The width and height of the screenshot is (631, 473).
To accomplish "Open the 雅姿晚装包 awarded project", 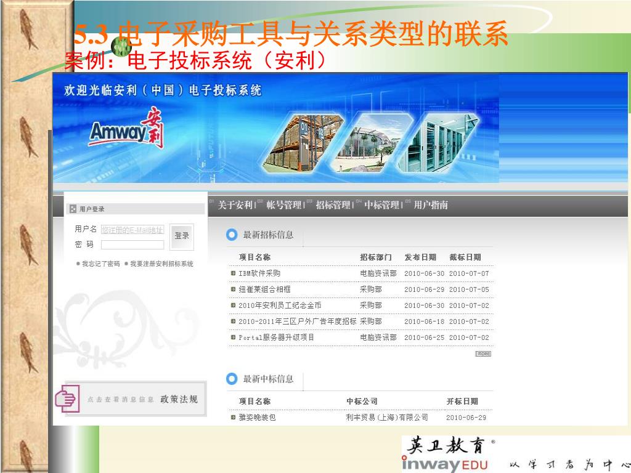I will (257, 418).
